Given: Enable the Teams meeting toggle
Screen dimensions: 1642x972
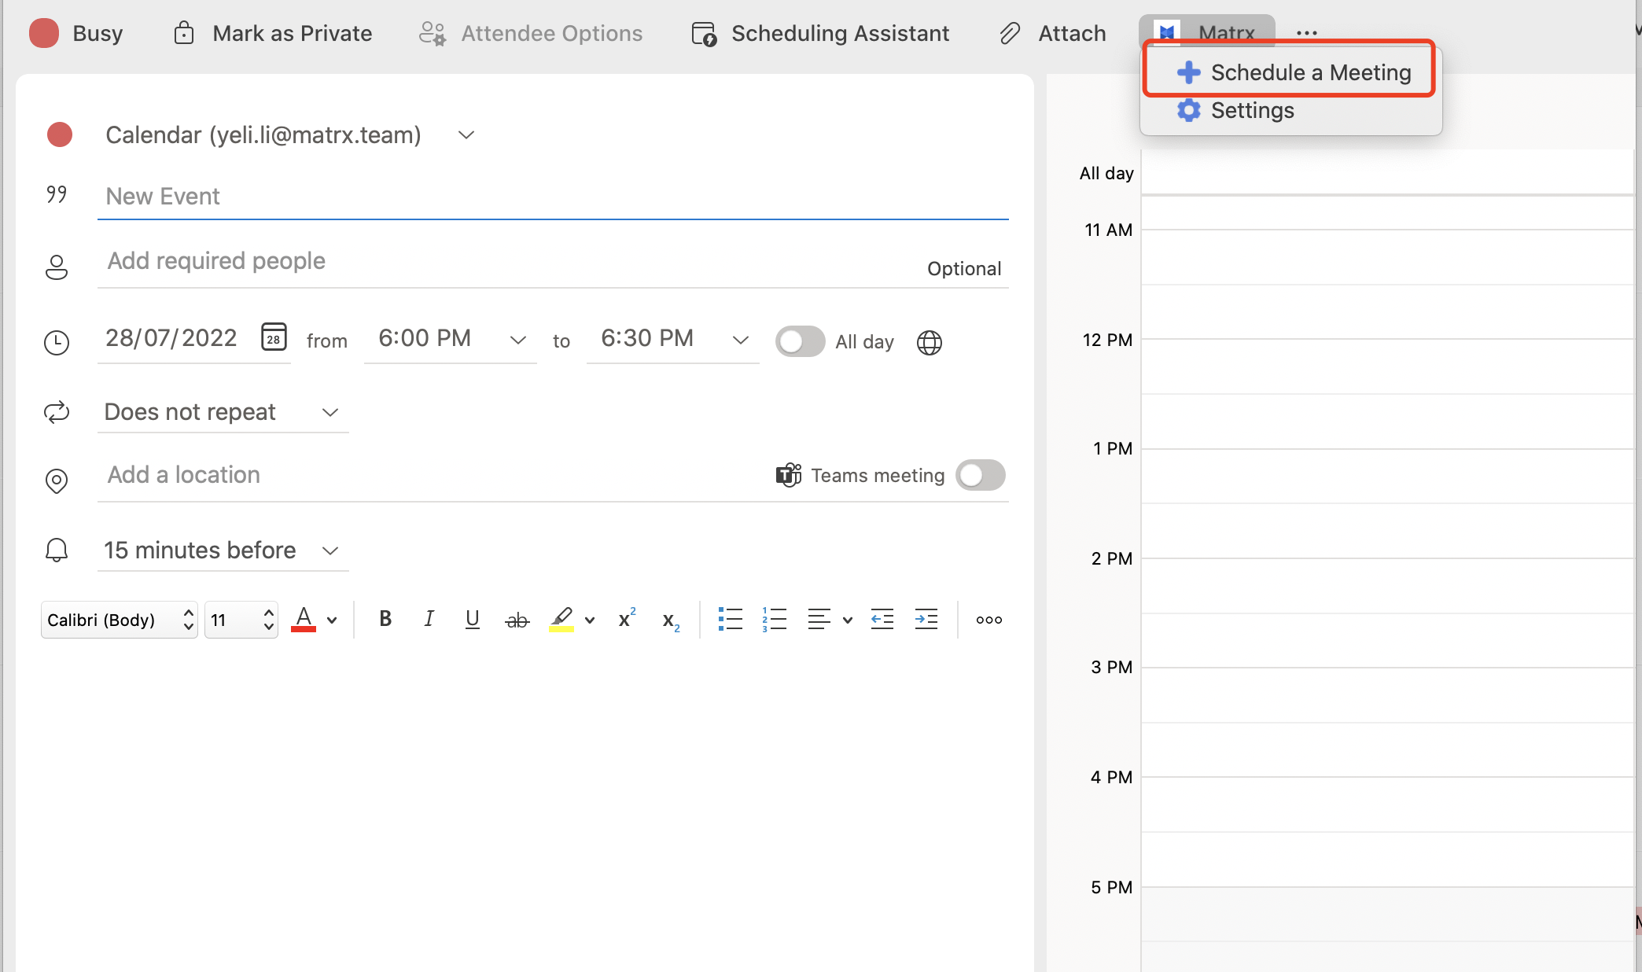Looking at the screenshot, I should pos(980,475).
